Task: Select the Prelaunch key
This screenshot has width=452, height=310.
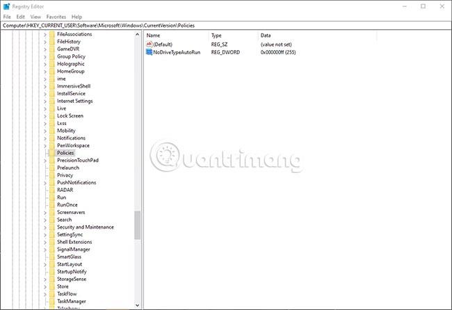Action: [68, 168]
